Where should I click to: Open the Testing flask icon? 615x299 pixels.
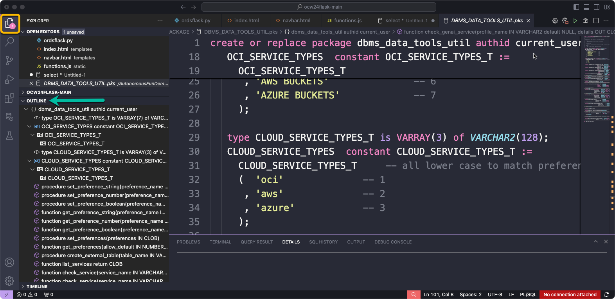(x=9, y=136)
